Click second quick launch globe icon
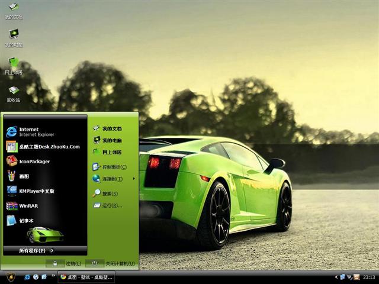 tap(36, 277)
